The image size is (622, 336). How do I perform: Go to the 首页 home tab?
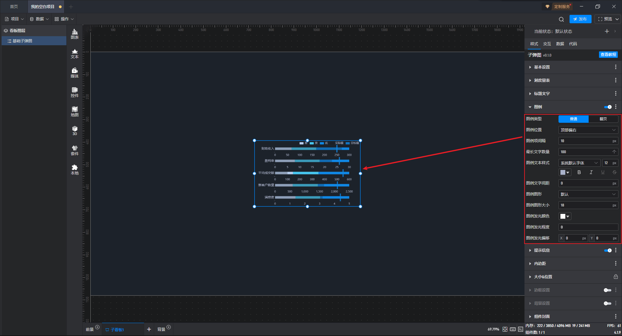pyautogui.click(x=14, y=6)
